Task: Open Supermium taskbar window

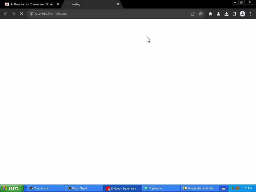Action: click(161, 188)
